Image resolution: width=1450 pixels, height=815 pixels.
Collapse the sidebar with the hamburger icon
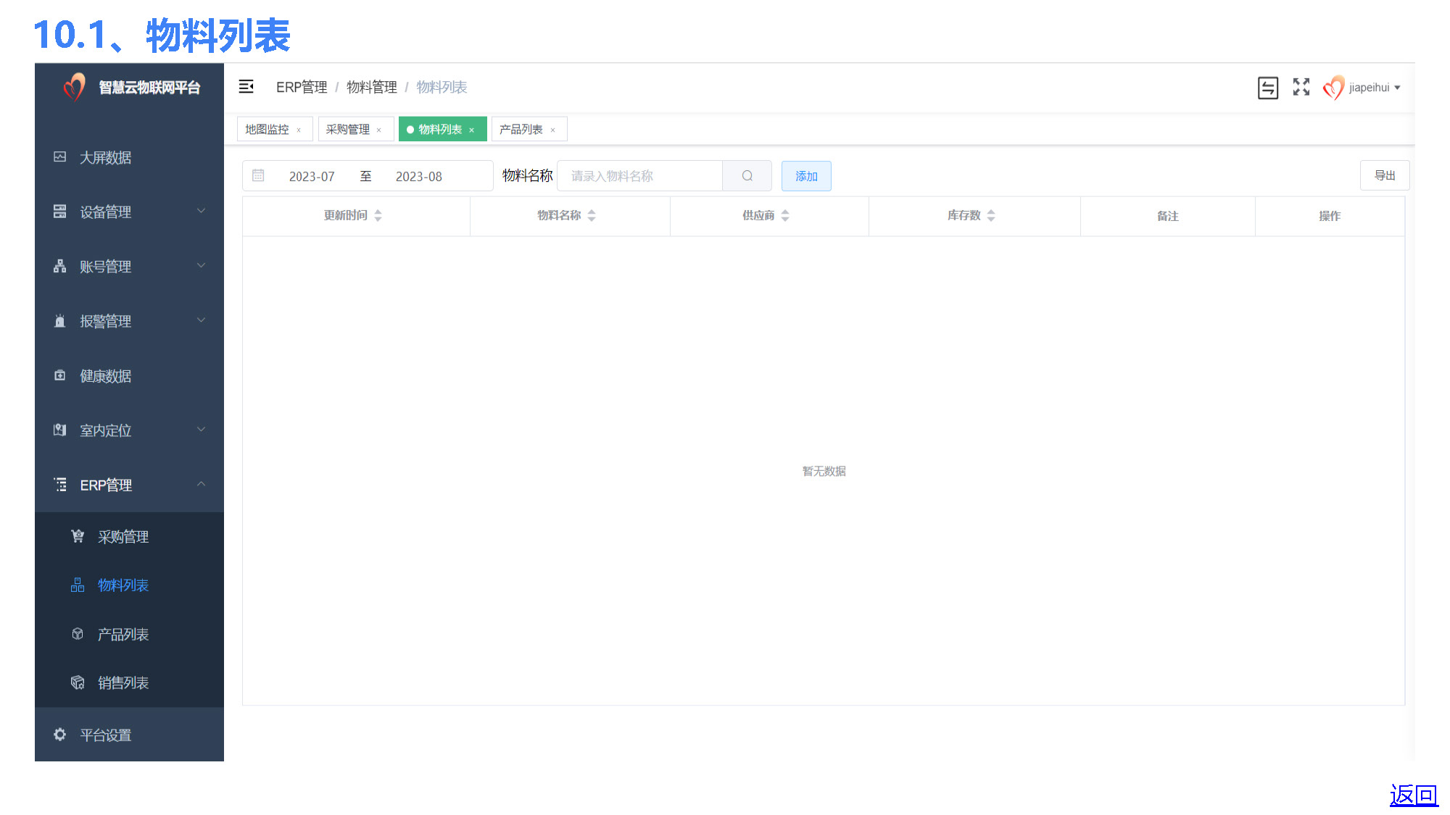(x=246, y=87)
